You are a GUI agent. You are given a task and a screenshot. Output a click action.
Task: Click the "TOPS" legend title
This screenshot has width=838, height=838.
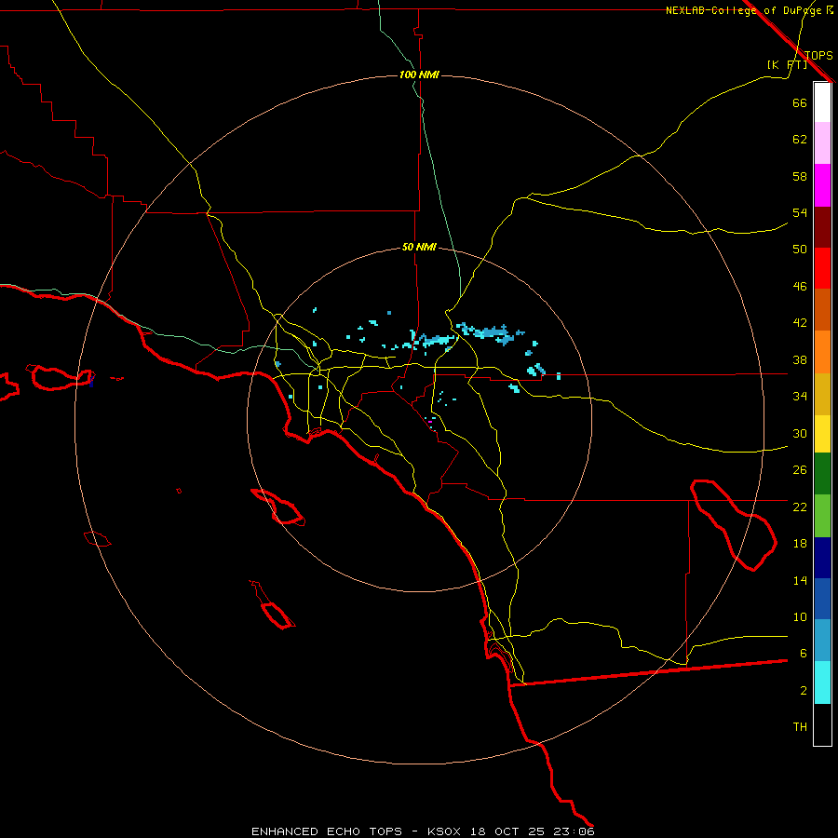point(818,55)
